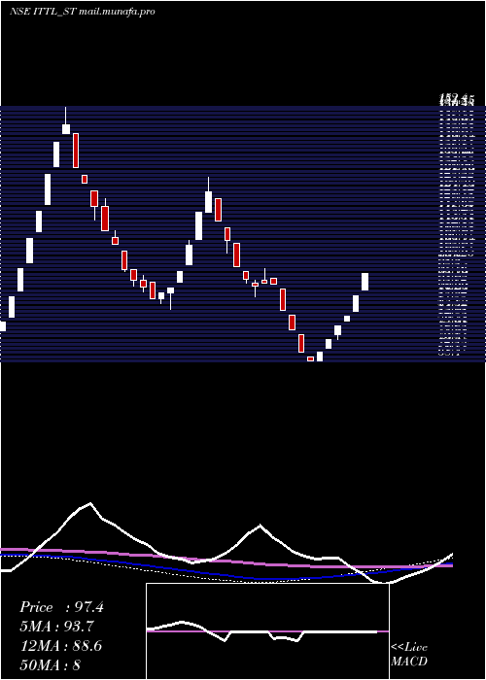
Task: Click the '<<Live MACD' label
Action: pos(409,655)
